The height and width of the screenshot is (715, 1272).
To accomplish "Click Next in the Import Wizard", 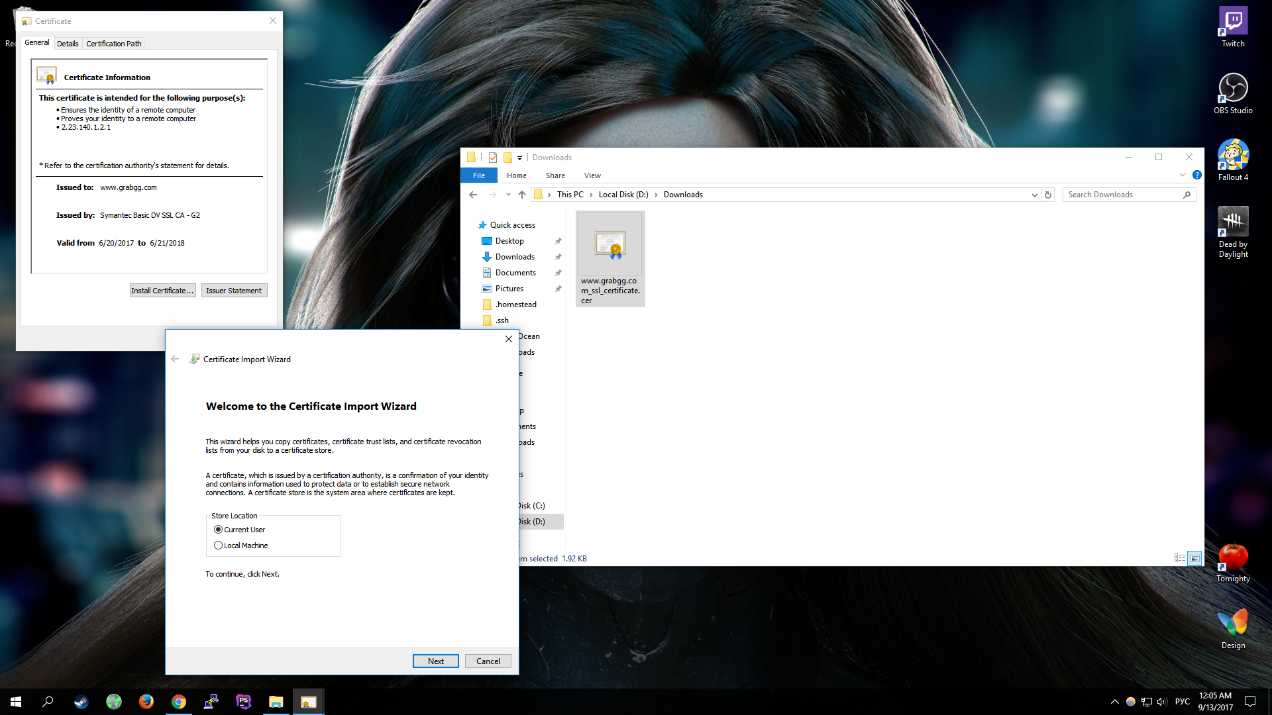I will pos(435,661).
